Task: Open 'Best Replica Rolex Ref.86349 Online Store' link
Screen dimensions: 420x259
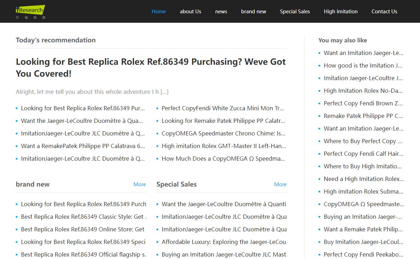Action: coord(83,229)
